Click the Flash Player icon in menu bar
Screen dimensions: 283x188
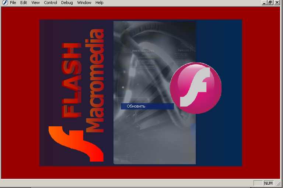click(x=5, y=3)
